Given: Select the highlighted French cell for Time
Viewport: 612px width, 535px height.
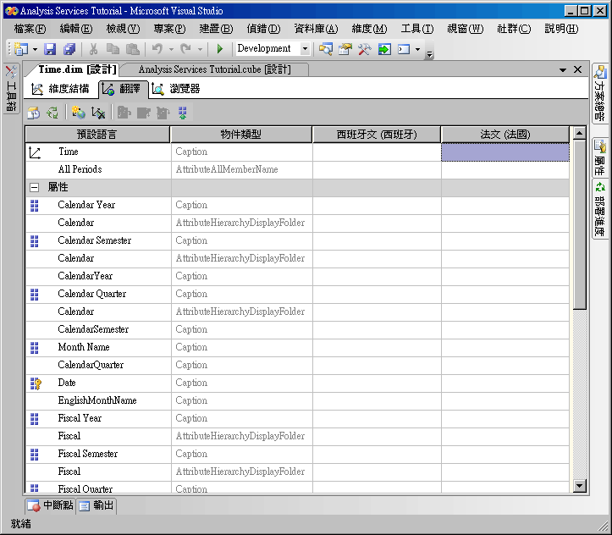Looking at the screenshot, I should (x=505, y=152).
